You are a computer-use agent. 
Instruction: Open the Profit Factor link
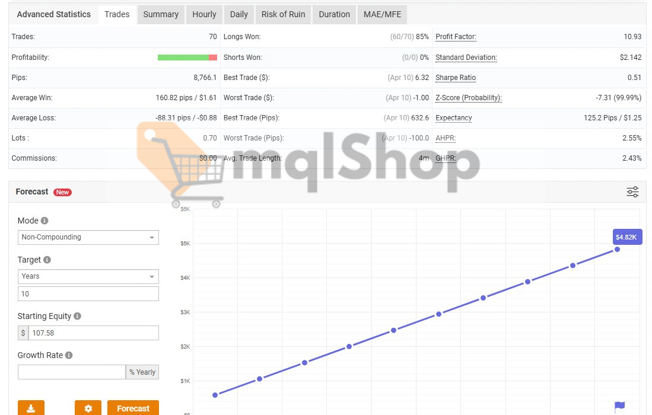pos(456,37)
